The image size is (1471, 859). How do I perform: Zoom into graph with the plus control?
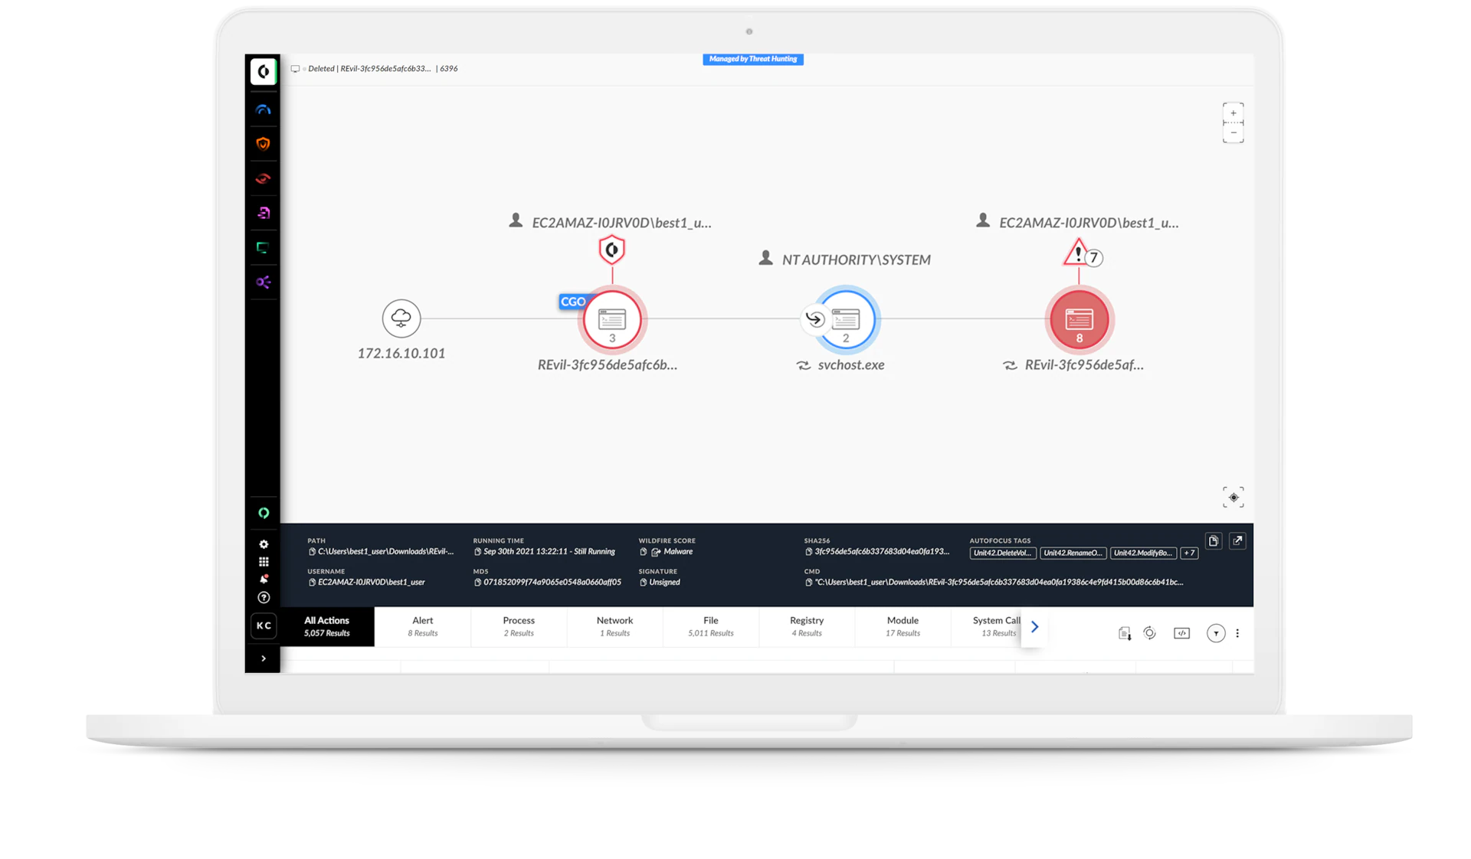click(x=1233, y=113)
